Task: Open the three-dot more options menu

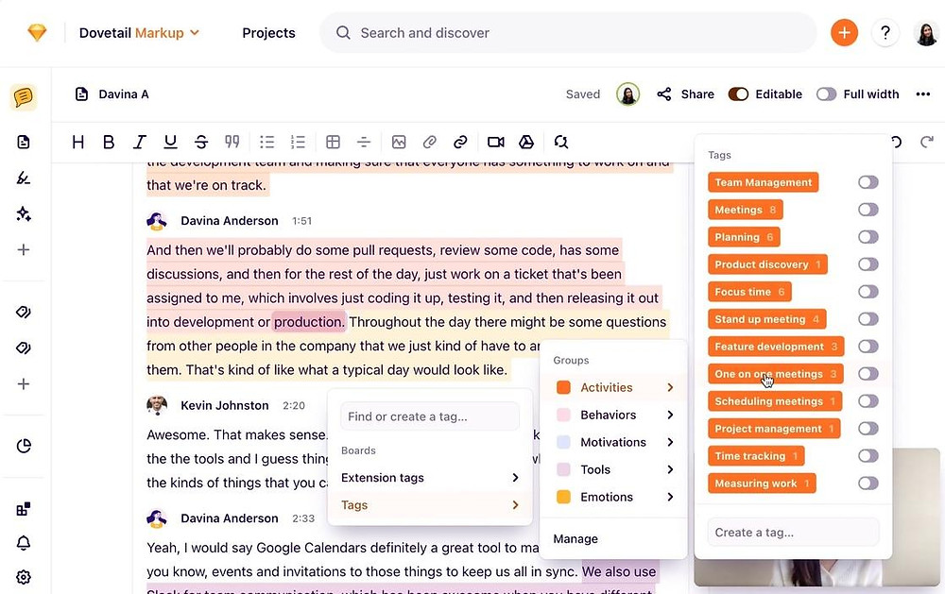Action: point(922,94)
